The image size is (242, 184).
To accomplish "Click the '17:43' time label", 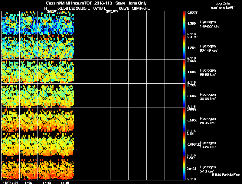I will coord(47,182).
